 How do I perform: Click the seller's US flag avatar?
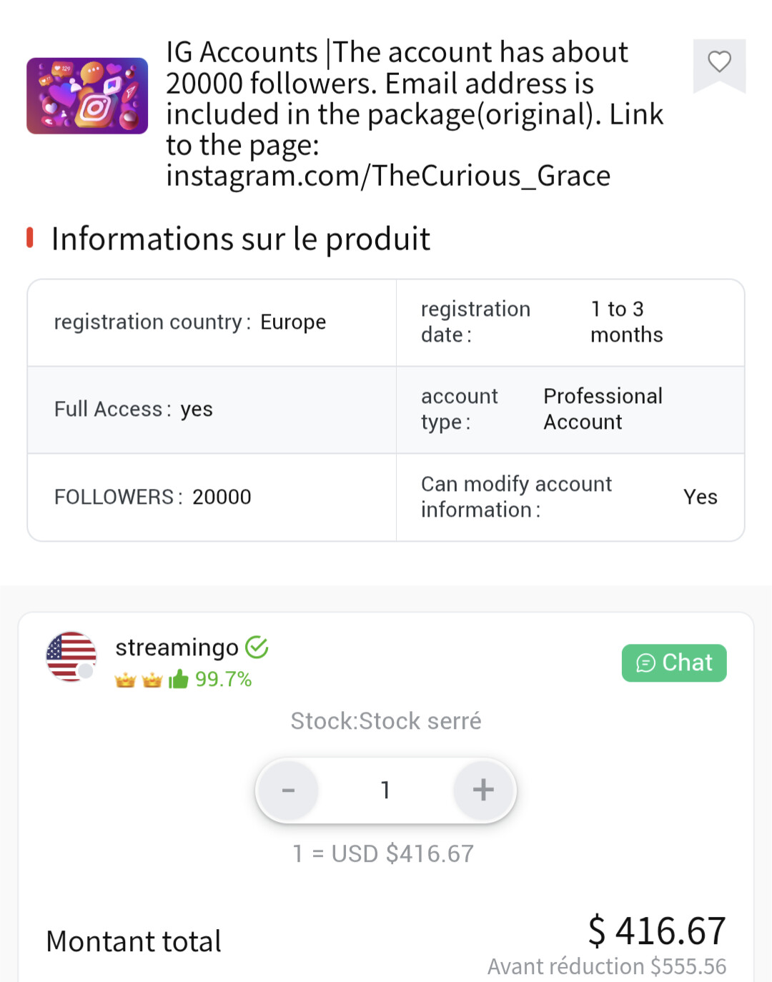coord(71,656)
